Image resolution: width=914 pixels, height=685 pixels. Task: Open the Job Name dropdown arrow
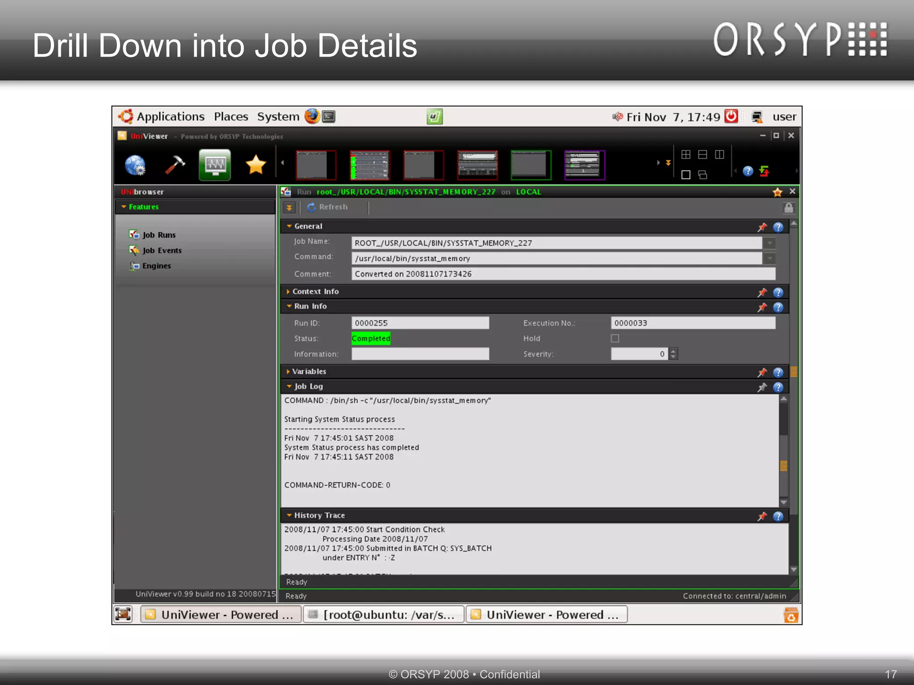[769, 243]
